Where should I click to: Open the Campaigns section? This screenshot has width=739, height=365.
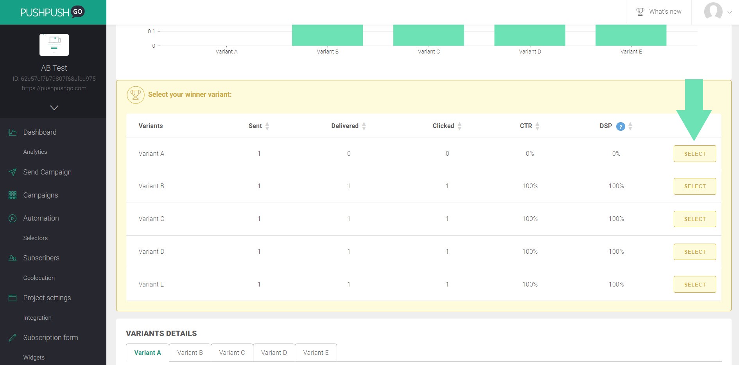point(41,195)
